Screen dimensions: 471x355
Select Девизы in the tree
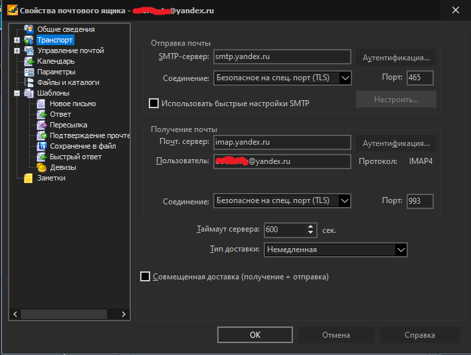click(x=63, y=167)
